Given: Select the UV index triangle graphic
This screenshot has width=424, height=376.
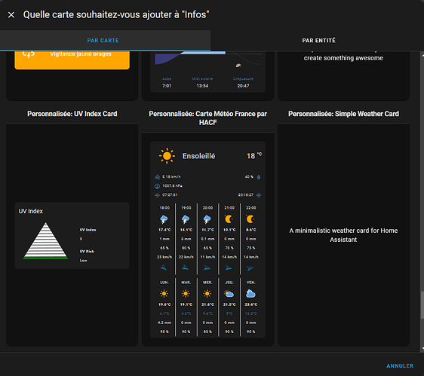Looking at the screenshot, I should 45,241.
